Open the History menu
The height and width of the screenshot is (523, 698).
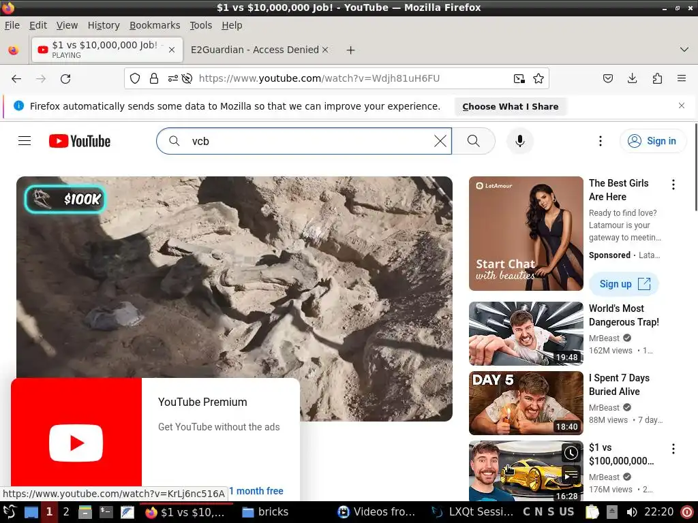click(x=104, y=25)
